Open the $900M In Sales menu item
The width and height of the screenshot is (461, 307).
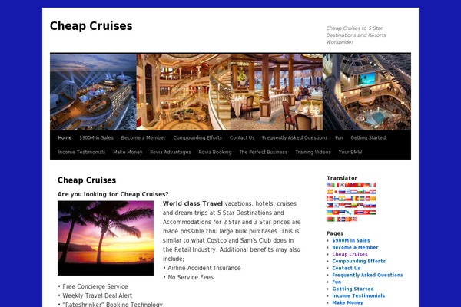pyautogui.click(x=96, y=137)
